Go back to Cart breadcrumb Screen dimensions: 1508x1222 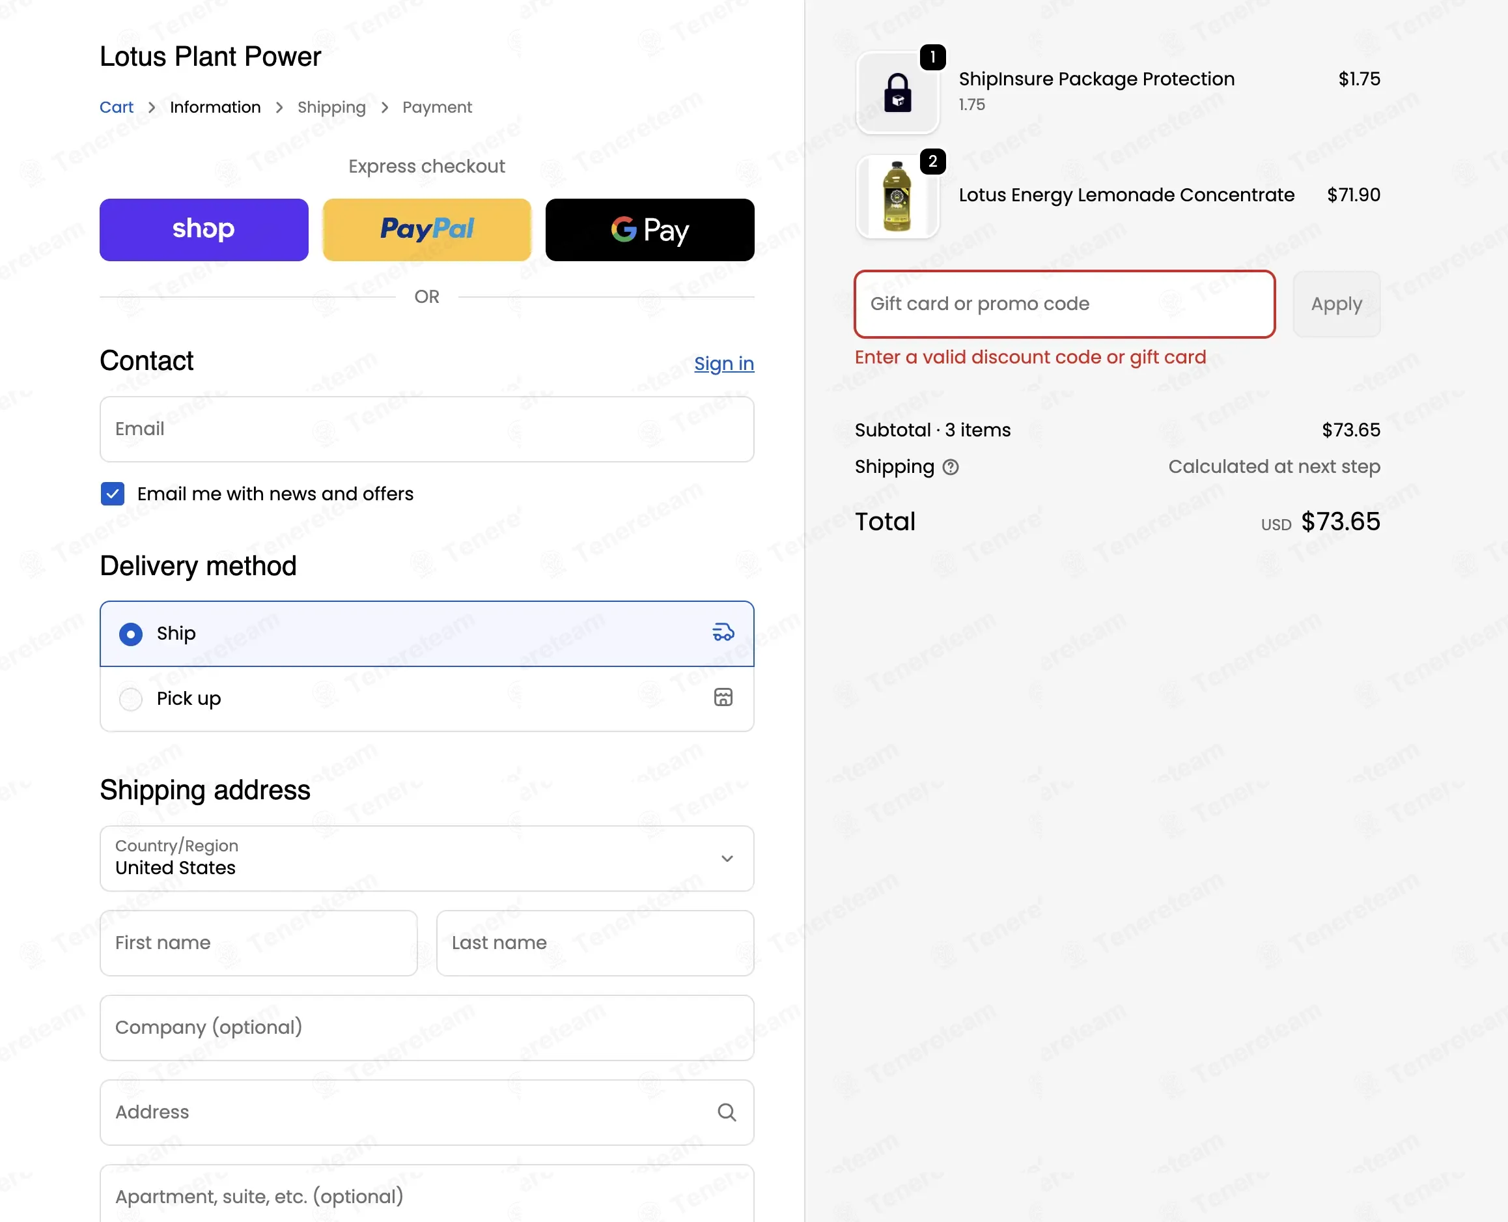pos(116,107)
